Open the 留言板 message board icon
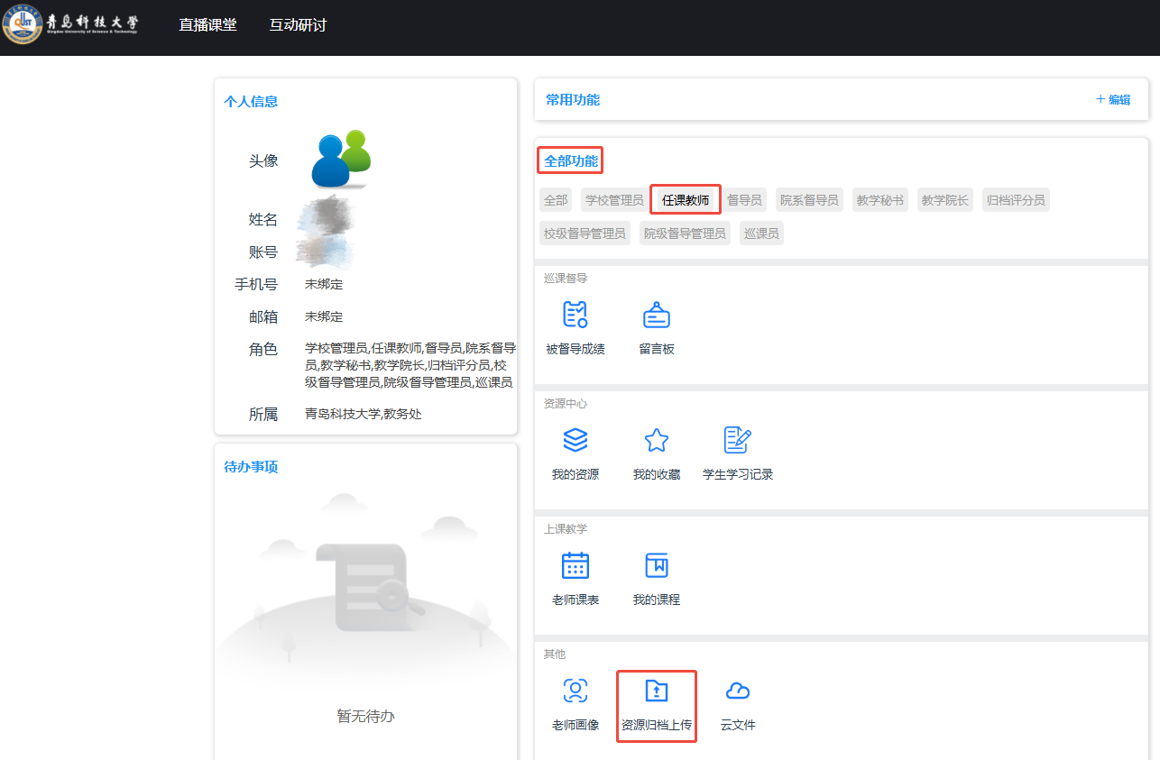The width and height of the screenshot is (1160, 760). tap(656, 315)
